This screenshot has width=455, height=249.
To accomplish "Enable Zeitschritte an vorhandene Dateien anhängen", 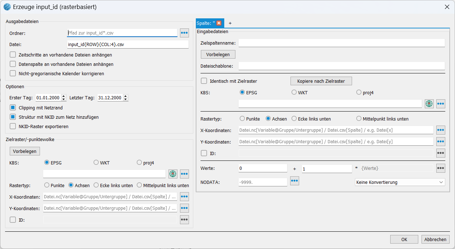I will 13,55.
